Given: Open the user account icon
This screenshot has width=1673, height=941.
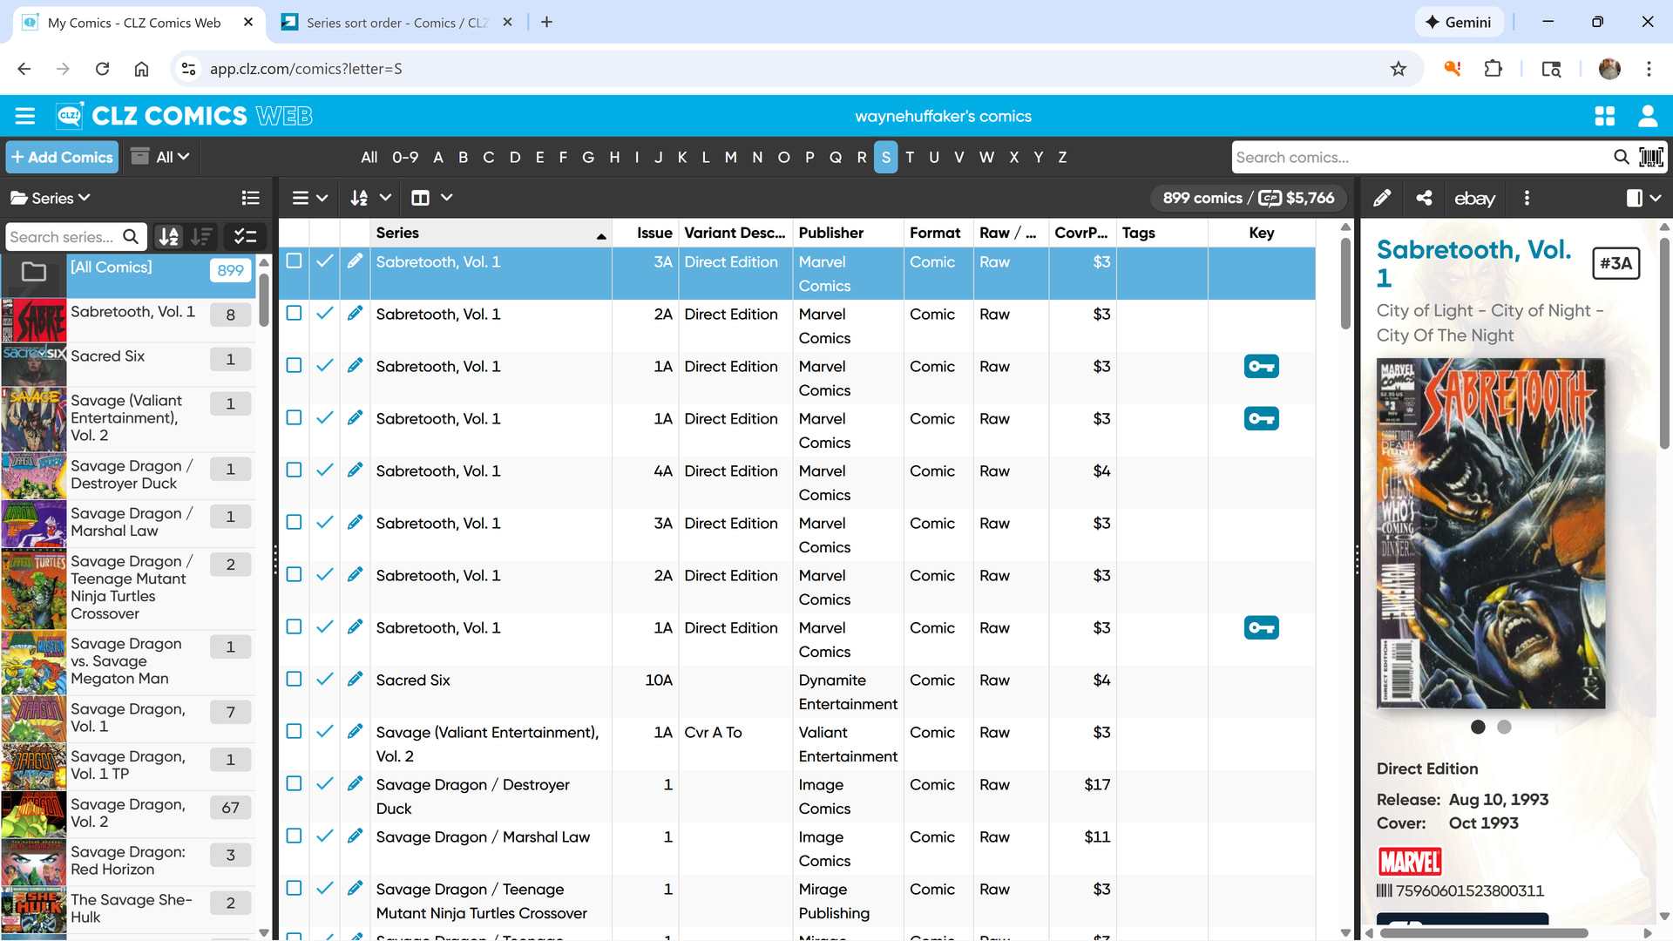Looking at the screenshot, I should pos(1647,116).
